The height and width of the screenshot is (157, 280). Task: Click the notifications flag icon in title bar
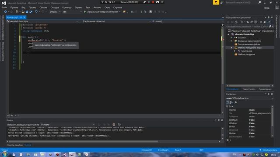[216, 2]
